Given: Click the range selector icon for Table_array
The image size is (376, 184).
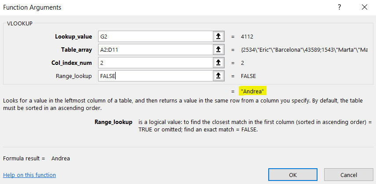Looking at the screenshot, I should [217, 50].
